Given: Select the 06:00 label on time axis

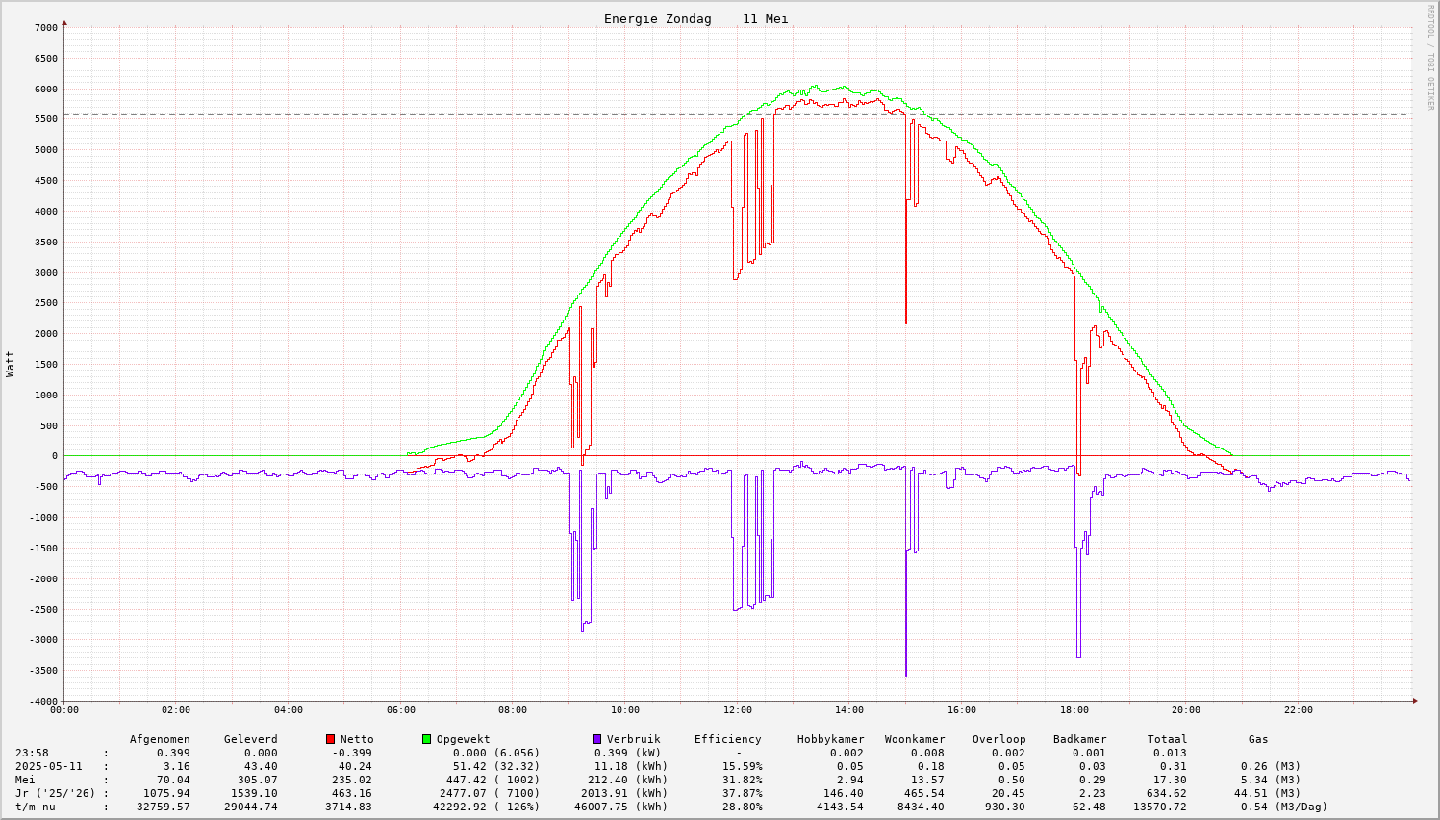Looking at the screenshot, I should [x=400, y=710].
